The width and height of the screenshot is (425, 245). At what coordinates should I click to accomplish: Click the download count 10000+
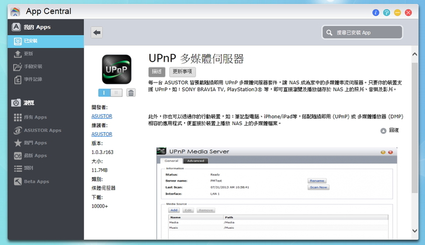tap(99, 206)
